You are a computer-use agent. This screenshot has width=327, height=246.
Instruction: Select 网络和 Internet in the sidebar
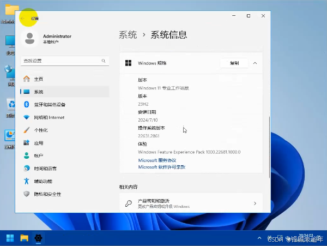click(x=65, y=117)
